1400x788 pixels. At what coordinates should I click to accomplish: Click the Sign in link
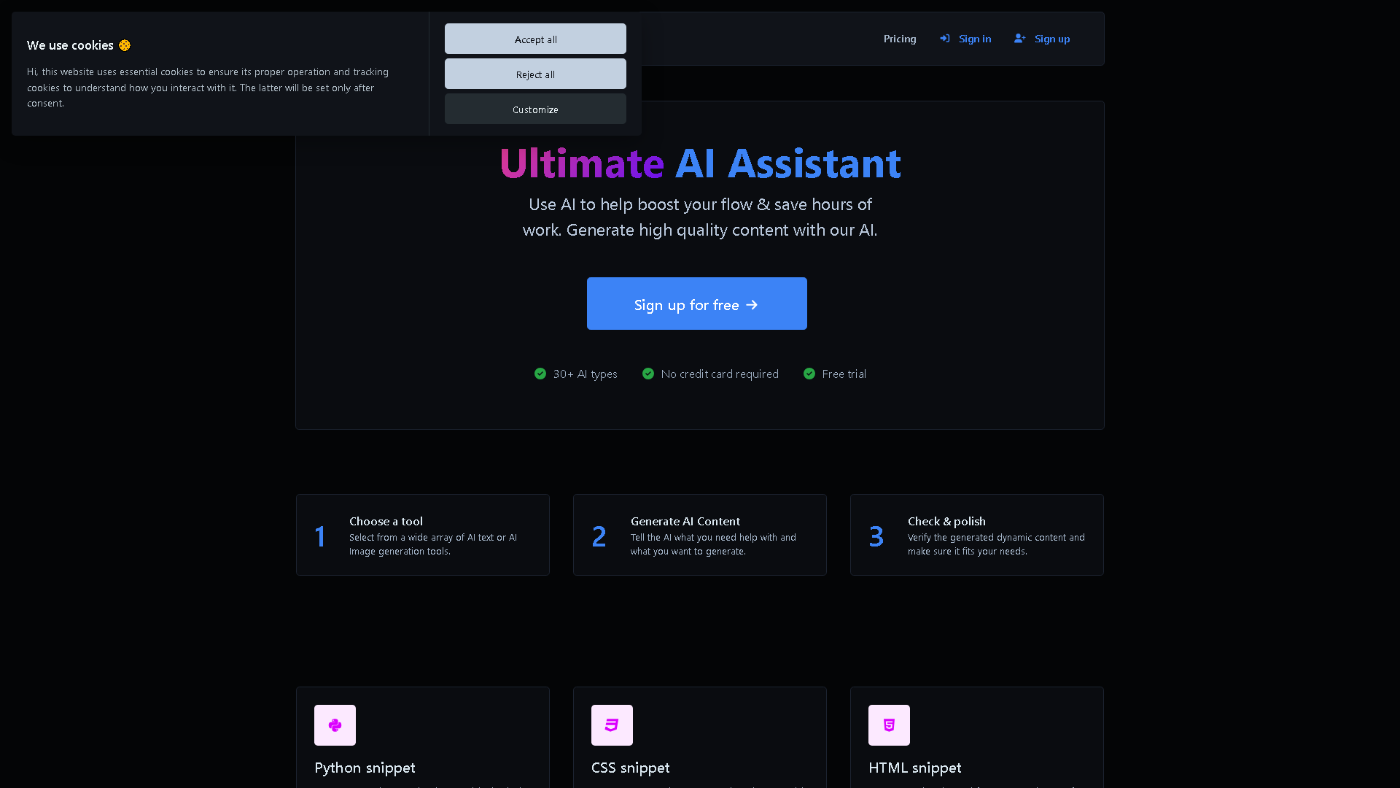point(975,38)
